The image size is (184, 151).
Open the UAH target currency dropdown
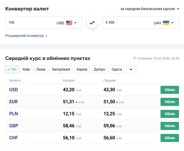[x=172, y=23]
